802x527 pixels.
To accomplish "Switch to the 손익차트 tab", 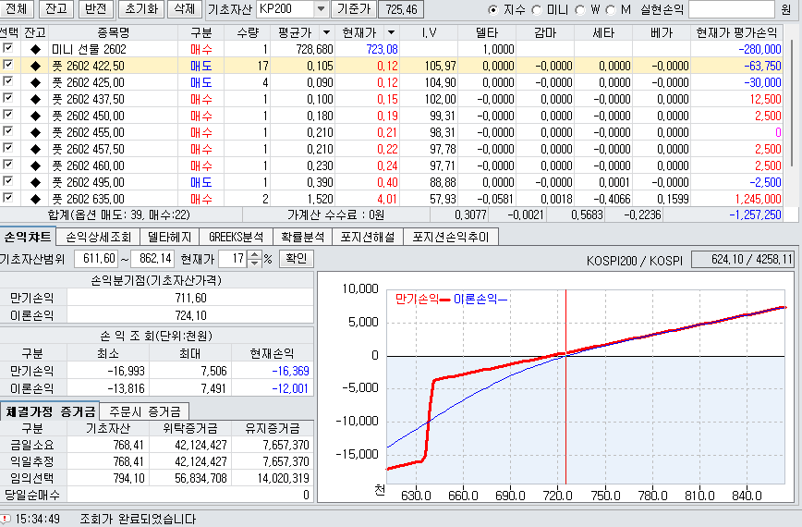I will pyautogui.click(x=28, y=237).
